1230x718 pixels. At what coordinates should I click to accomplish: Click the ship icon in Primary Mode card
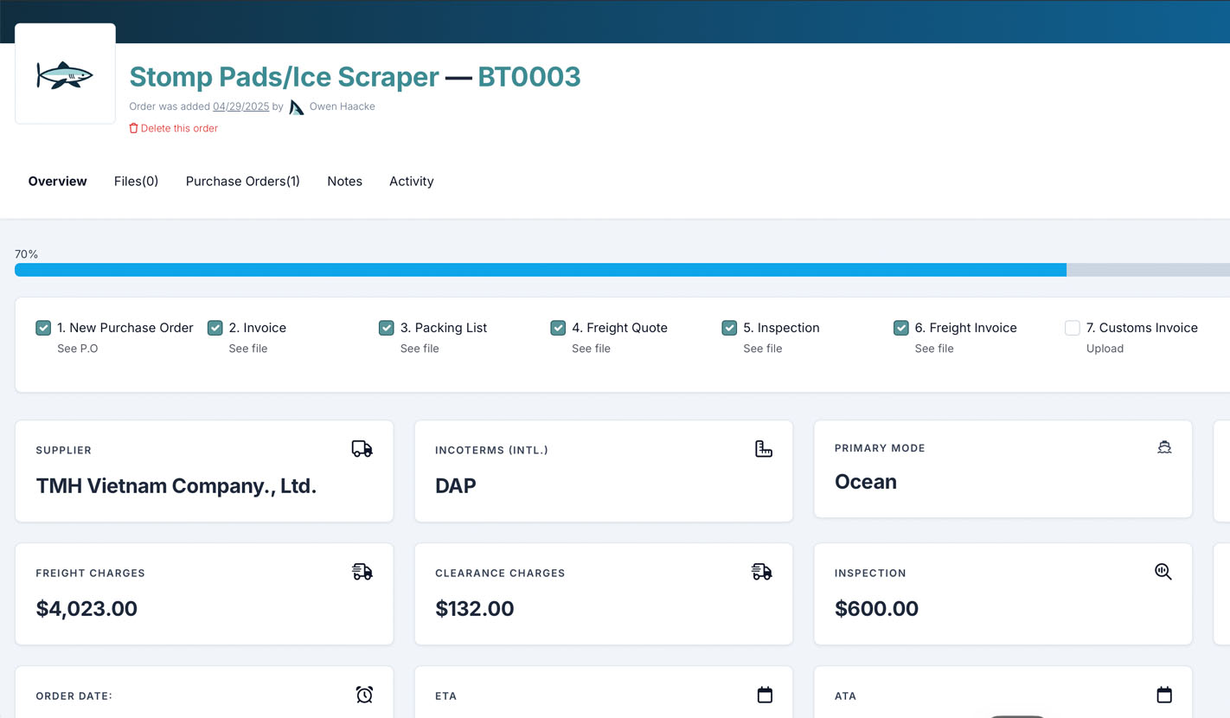pyautogui.click(x=1164, y=447)
